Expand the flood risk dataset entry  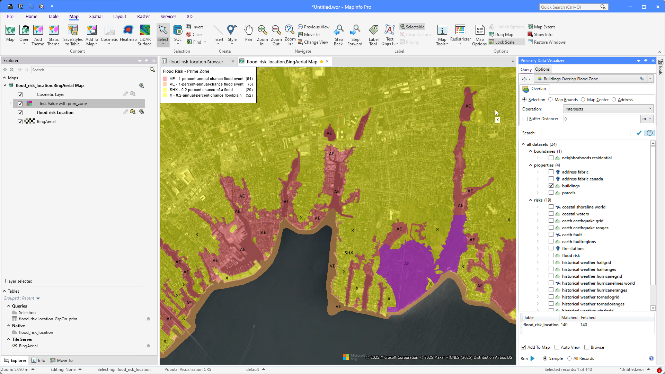click(x=538, y=255)
